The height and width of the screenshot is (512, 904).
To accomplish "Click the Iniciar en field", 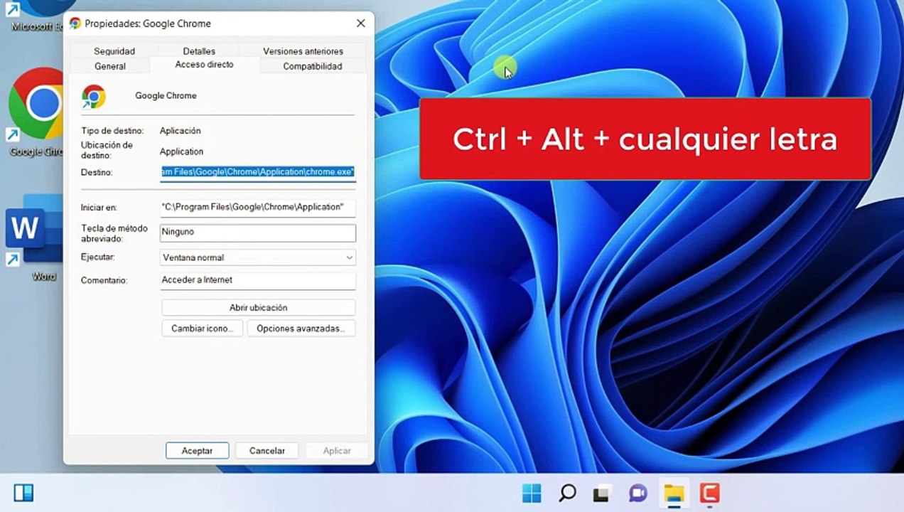I will 258,207.
